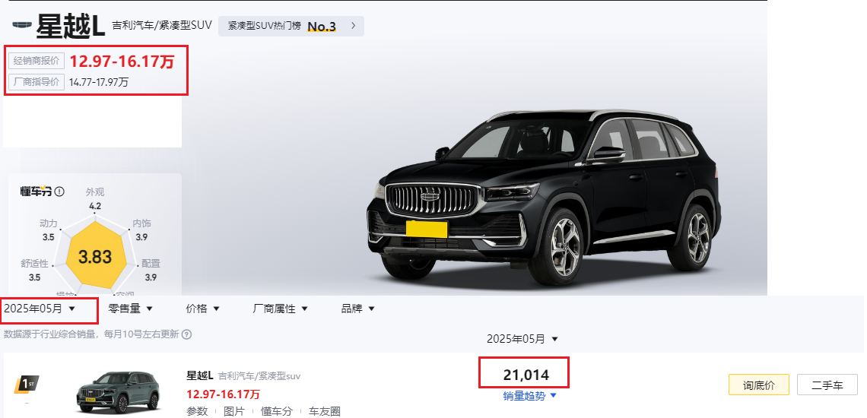Open the 懂车分 info circle icon
The width and height of the screenshot is (867, 418).
tap(59, 192)
